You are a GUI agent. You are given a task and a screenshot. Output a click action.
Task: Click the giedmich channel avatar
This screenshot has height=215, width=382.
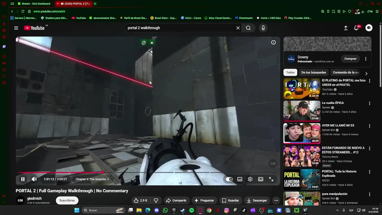tap(20, 200)
